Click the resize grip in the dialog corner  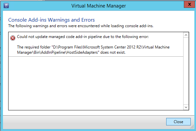pyautogui.click(x=192, y=127)
